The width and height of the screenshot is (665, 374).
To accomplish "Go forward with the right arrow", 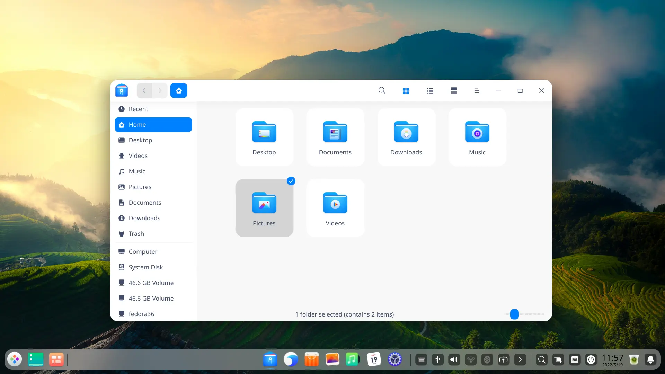I will 160,90.
